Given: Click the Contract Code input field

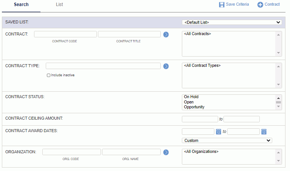Looking at the screenshot, I should click(x=65, y=34).
